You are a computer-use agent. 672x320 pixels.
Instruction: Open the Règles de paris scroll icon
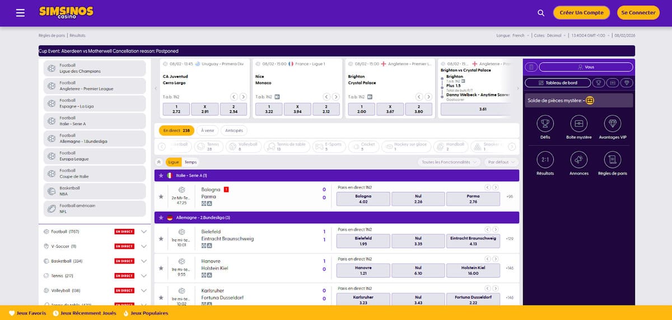pos(612,160)
